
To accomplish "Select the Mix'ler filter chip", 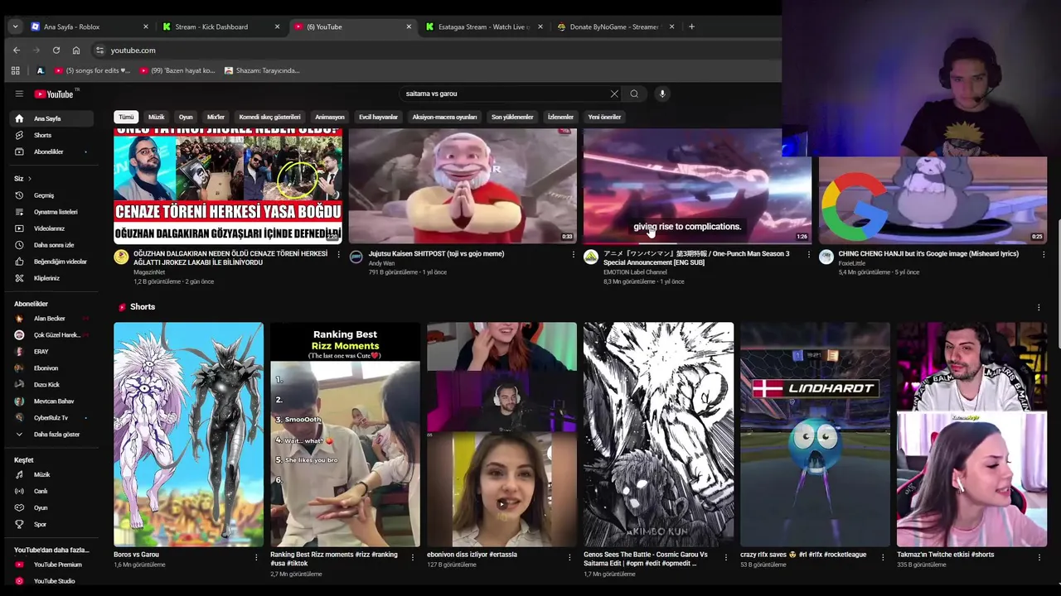I will [x=216, y=117].
